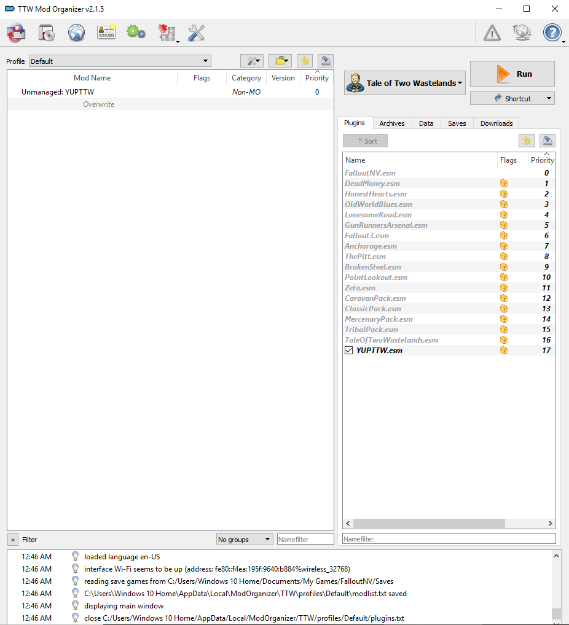Click flag icon on Zeta.esm row

pyautogui.click(x=504, y=288)
